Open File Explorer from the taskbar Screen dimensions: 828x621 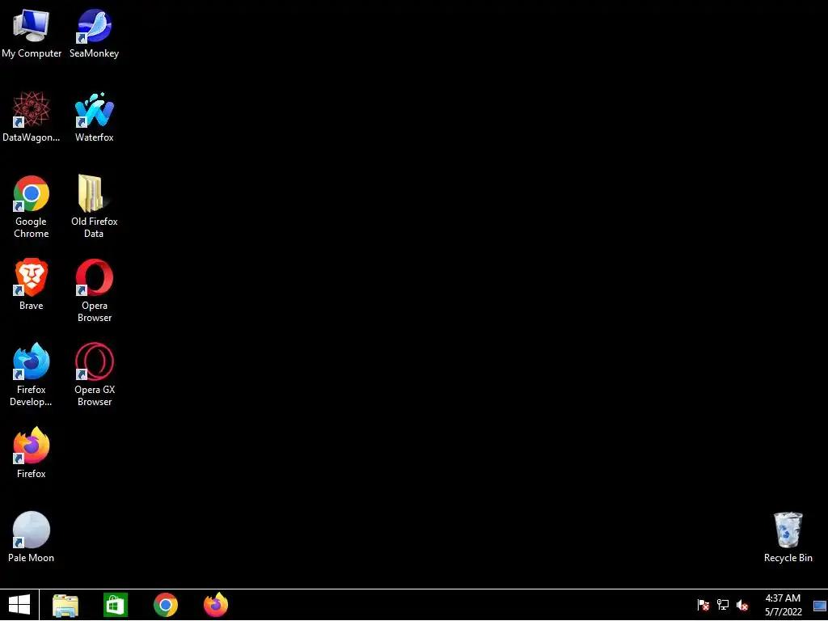coord(65,605)
